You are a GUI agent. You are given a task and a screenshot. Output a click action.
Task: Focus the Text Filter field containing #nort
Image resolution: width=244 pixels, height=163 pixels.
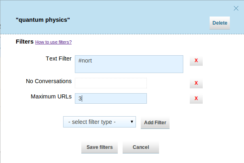pyautogui.click(x=129, y=64)
